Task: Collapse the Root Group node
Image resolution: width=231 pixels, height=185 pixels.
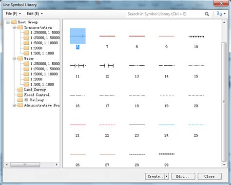Action: (8, 22)
